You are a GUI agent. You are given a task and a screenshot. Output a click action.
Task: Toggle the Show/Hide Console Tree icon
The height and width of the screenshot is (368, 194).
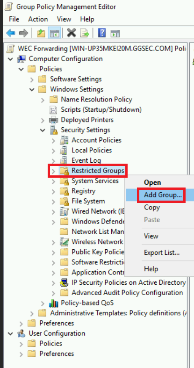54,33
